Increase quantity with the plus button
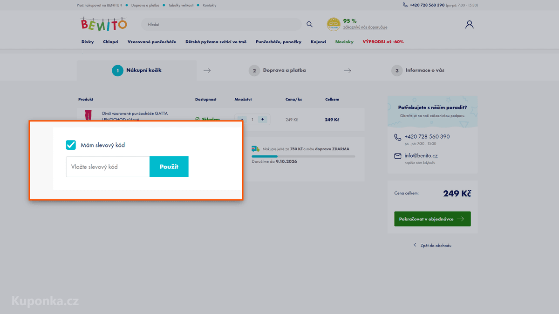 point(263,120)
